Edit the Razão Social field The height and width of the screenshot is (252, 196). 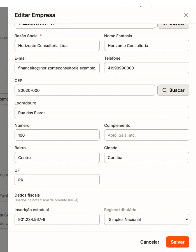point(57,45)
